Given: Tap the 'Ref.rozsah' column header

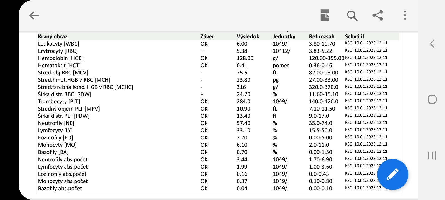Looking at the screenshot, I should pyautogui.click(x=322, y=36).
